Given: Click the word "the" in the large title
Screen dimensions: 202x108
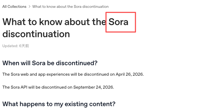Looking at the screenshot, I should (97, 22).
